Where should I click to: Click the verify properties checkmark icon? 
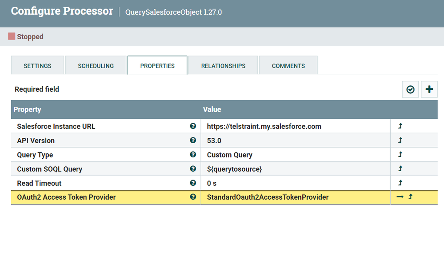(x=410, y=89)
